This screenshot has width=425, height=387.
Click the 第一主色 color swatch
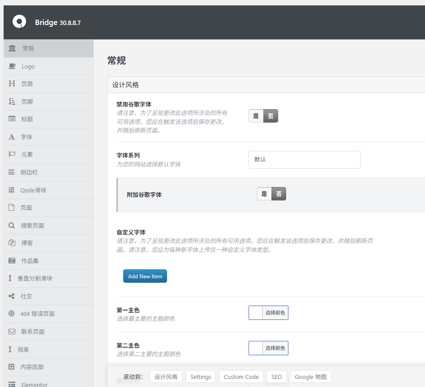coord(256,313)
